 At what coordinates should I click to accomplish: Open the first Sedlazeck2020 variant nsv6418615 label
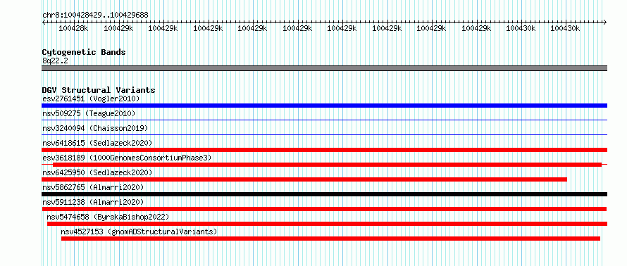(97, 143)
